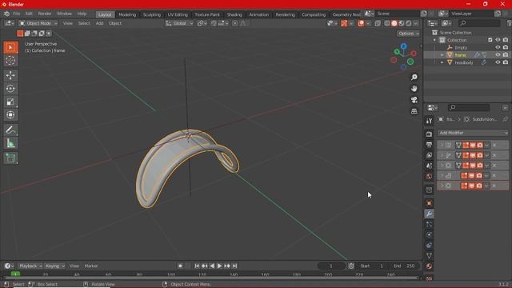Switch to the Shading workspace tab
Screen dimensions: 512x288
[x=234, y=14]
